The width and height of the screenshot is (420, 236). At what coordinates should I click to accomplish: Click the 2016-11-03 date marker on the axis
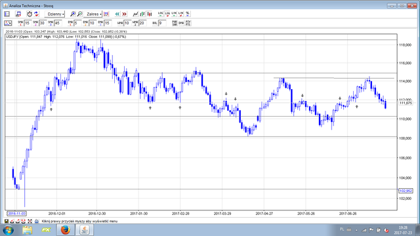click(x=16, y=214)
